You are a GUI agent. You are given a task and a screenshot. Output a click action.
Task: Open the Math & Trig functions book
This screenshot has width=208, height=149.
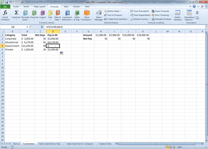point(77,15)
